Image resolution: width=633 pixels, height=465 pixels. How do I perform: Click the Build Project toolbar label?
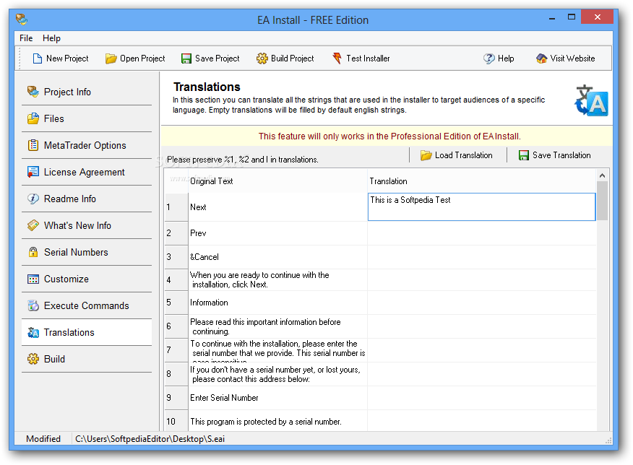pos(292,58)
